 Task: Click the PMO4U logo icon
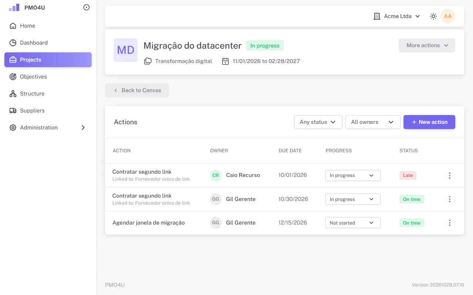(14, 7)
